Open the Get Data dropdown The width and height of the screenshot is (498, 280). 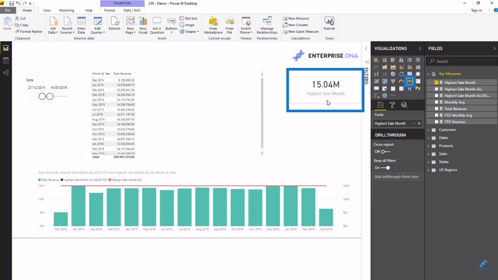pyautogui.click(x=53, y=25)
